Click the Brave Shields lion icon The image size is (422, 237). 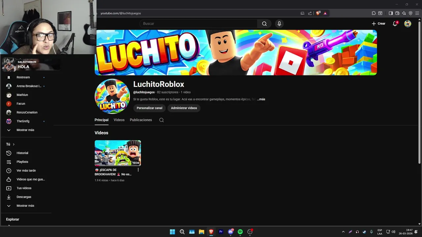(x=318, y=13)
